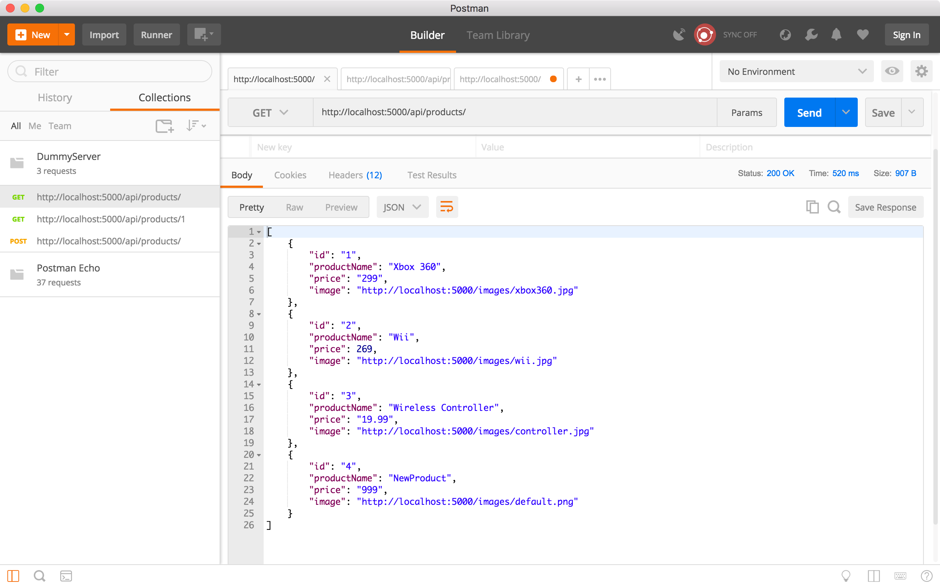Open the wrench settings icon
Screen dimensions: 940x587
click(x=811, y=35)
